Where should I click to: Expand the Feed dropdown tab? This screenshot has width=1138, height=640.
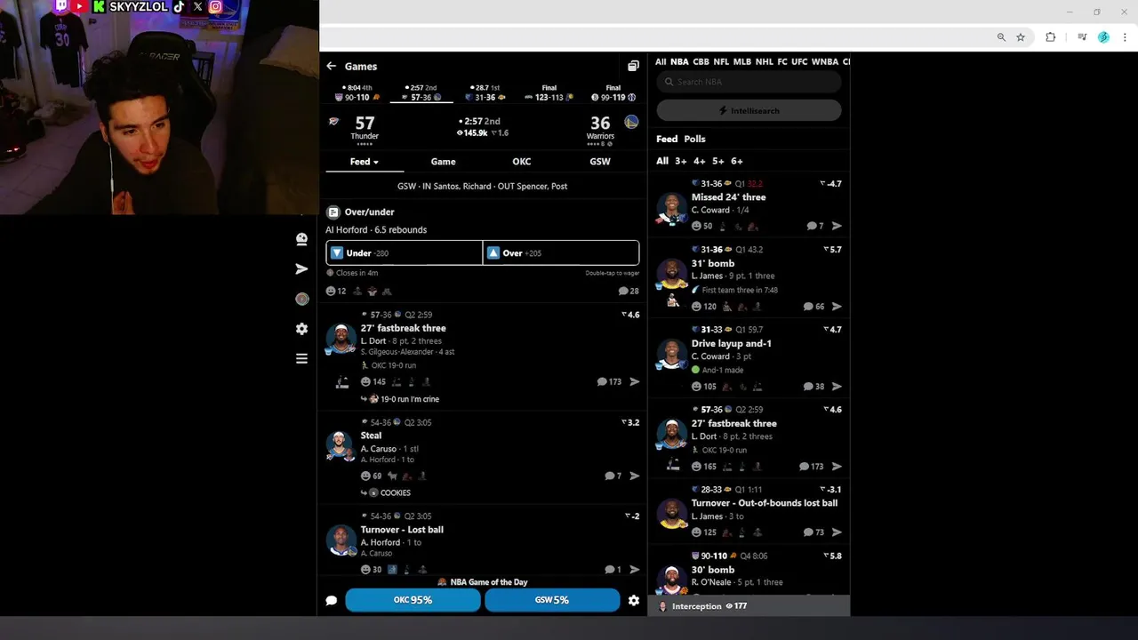(x=365, y=162)
